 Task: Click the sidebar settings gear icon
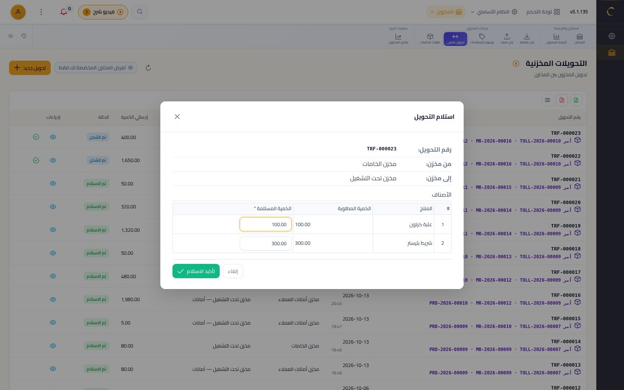(611, 36)
